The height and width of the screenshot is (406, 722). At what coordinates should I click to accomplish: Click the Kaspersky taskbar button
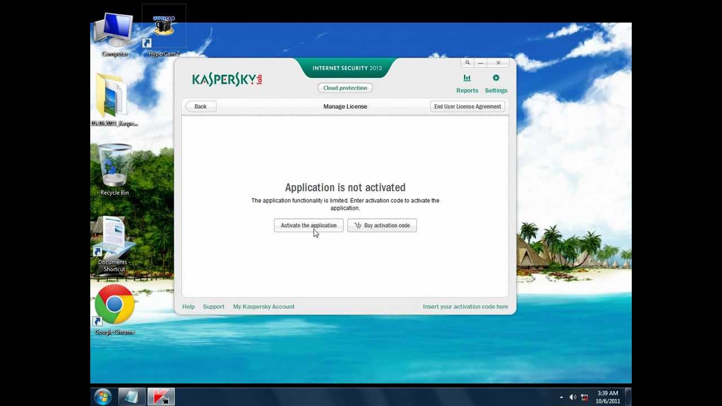(x=161, y=397)
